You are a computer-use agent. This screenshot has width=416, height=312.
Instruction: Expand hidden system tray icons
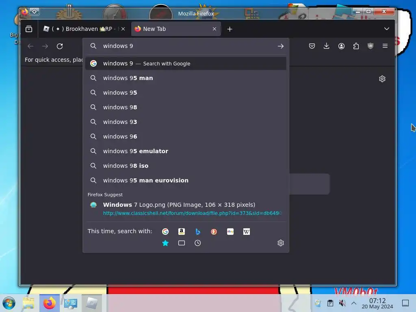354,303
